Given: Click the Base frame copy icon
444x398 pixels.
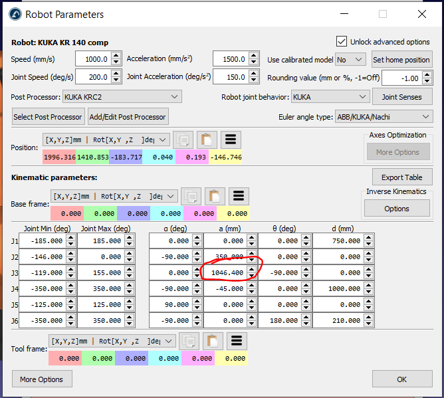Looking at the screenshot, I should pos(191,196).
